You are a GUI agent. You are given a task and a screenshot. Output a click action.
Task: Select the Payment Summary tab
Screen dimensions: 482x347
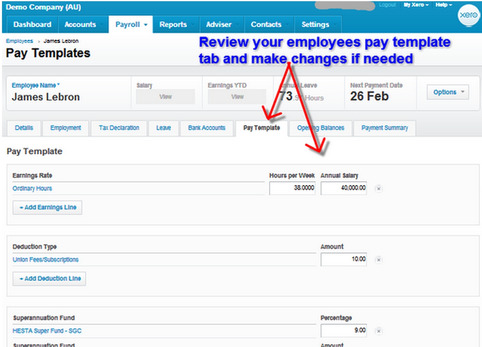[384, 128]
